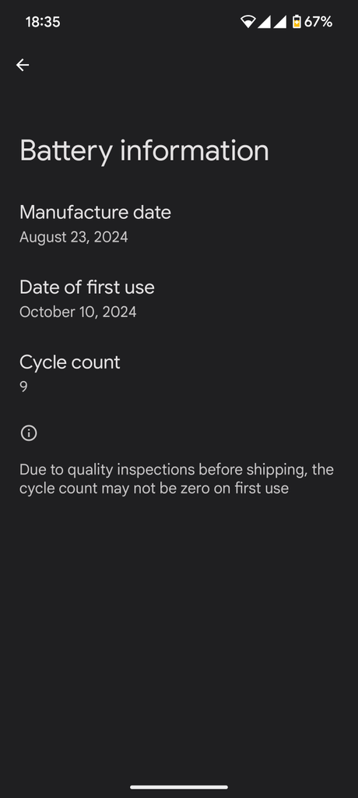358x798 pixels.
Task: Tap the second cellular signal icon
Action: (x=279, y=22)
